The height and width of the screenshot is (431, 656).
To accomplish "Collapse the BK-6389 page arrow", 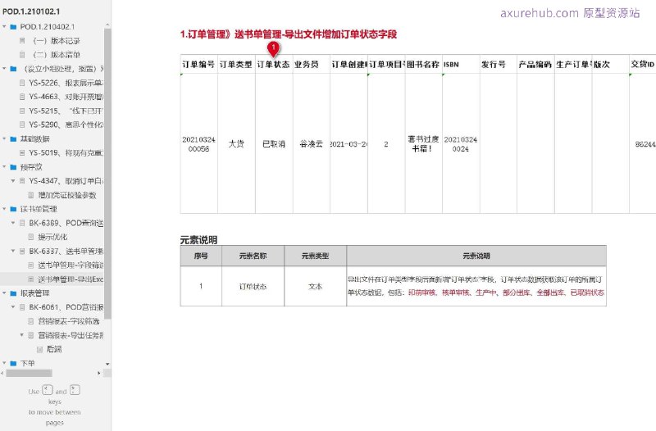I will click(x=13, y=223).
